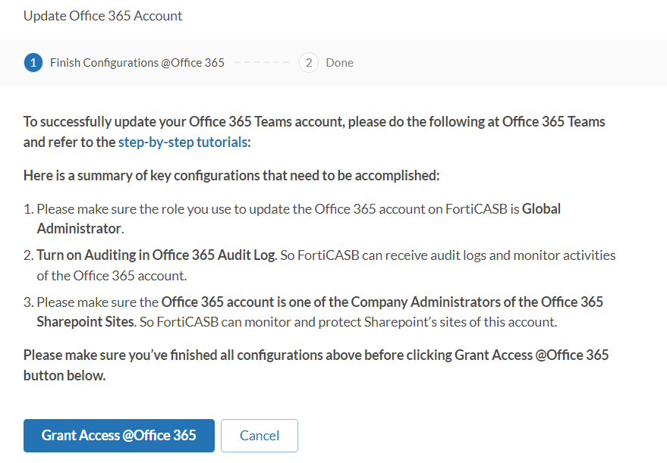Viewport: 667px width, 463px height.
Task: Select the Done step label
Action: point(339,62)
